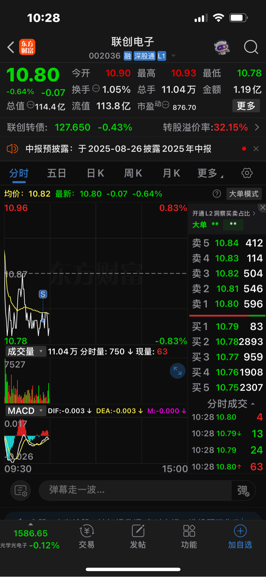Viewport: 266px width, 577px height.
Task: Open the 发帖 post icon
Action: tap(138, 537)
